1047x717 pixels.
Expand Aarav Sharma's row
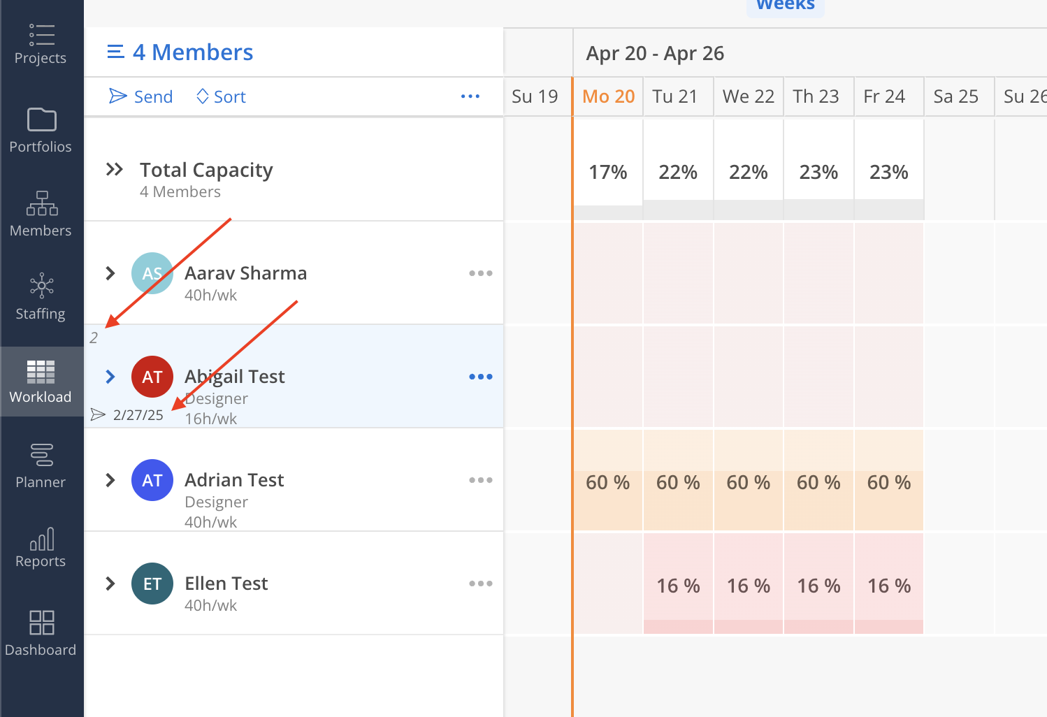click(110, 273)
